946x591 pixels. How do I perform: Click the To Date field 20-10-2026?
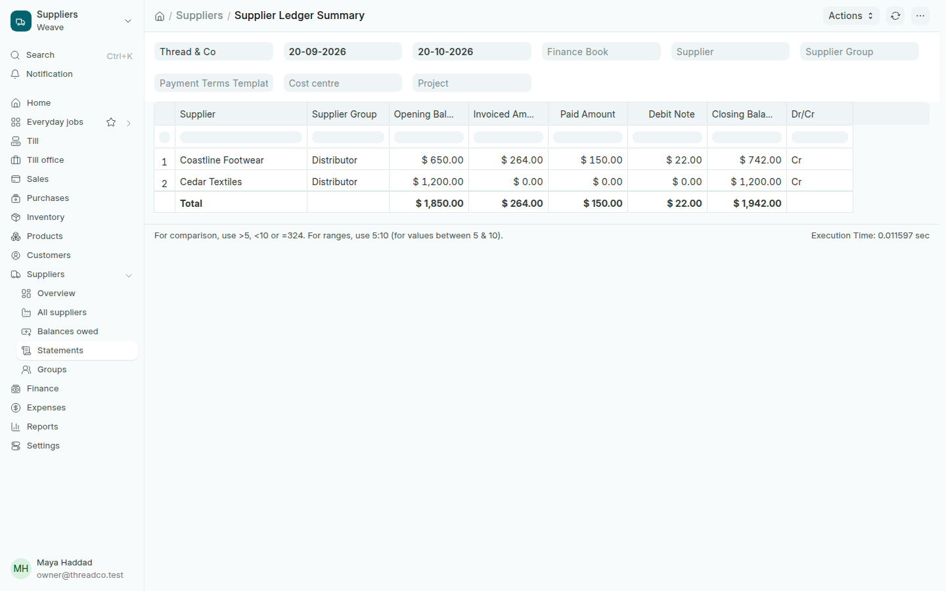pyautogui.click(x=472, y=52)
